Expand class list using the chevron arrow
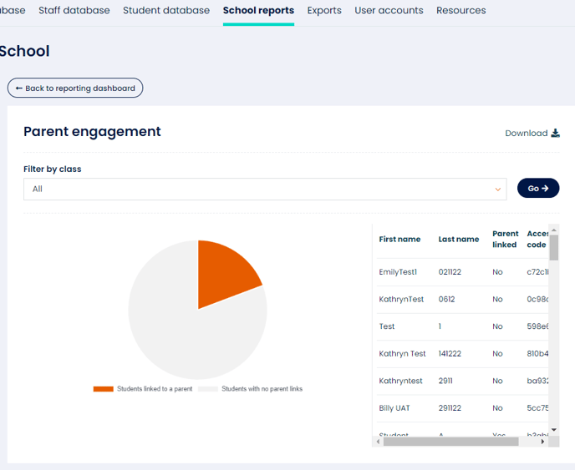Viewport: 575px width, 470px height. tap(498, 190)
